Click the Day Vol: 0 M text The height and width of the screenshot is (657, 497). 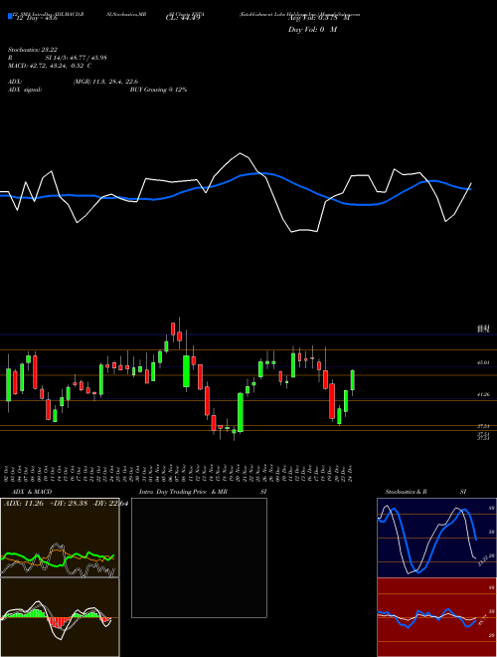pyautogui.click(x=312, y=30)
